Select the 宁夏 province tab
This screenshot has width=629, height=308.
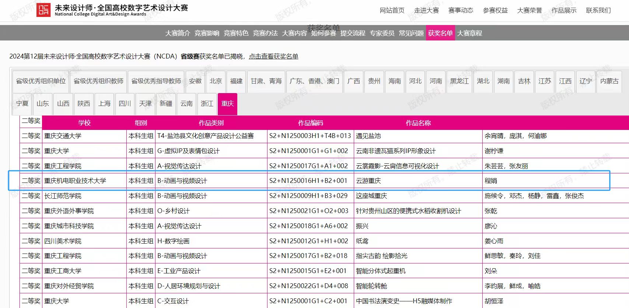click(22, 104)
